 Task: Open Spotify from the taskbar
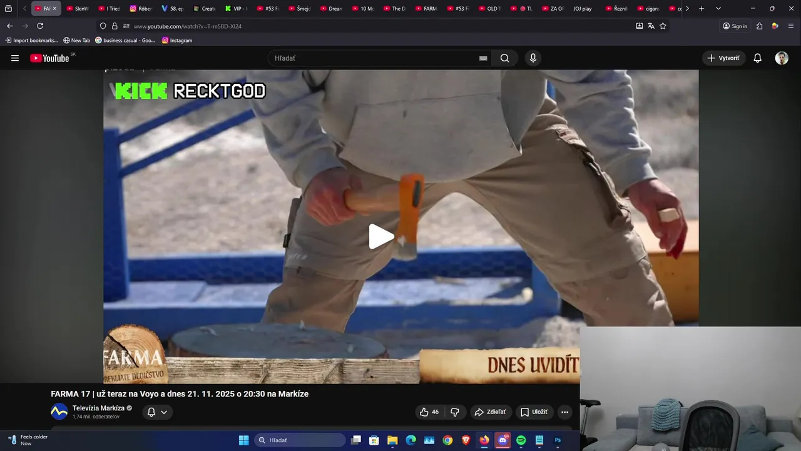point(521,440)
